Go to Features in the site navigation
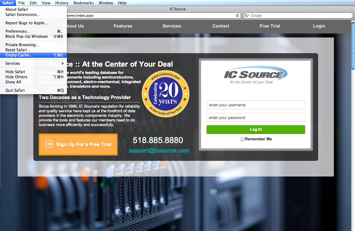The height and width of the screenshot is (231, 355). tap(123, 26)
